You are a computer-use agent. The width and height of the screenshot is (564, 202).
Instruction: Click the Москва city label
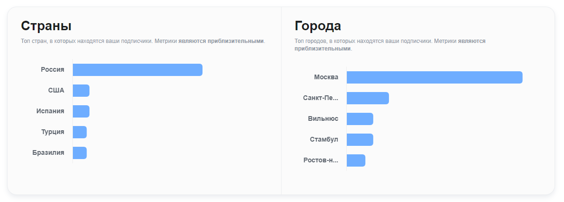[326, 77]
